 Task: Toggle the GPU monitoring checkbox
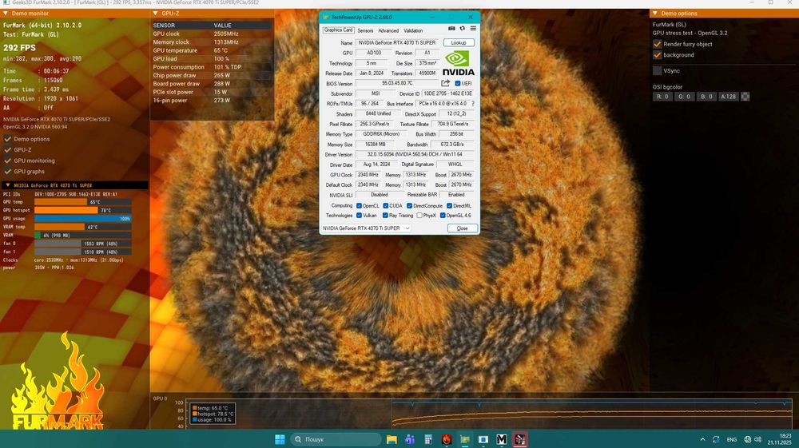[x=7, y=161]
